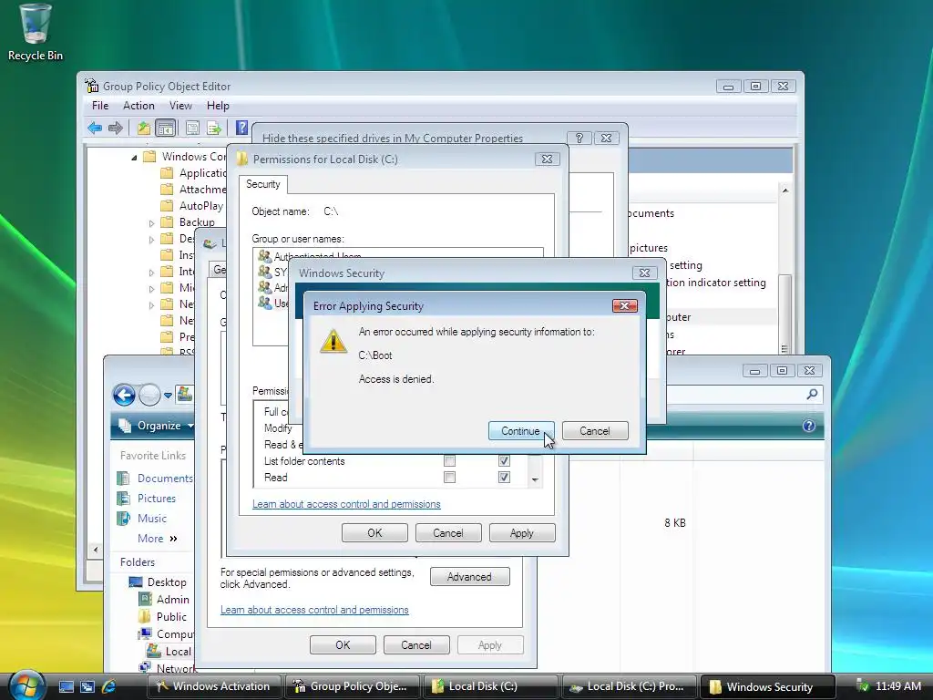Expand Backup folder tree node
The image size is (933, 700).
coord(151,222)
